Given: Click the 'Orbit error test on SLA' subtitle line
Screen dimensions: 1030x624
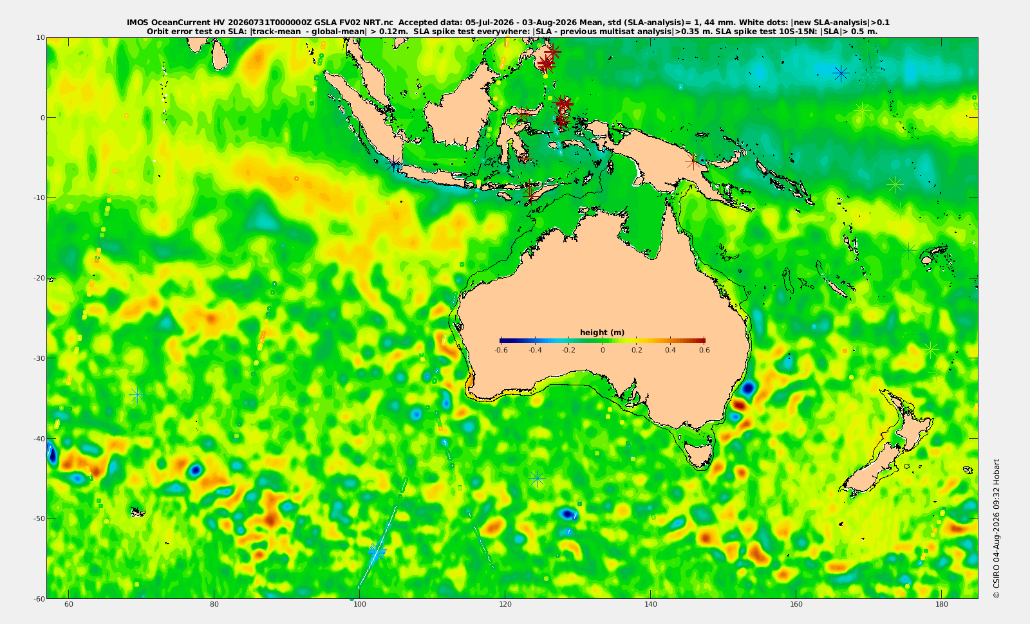Looking at the screenshot, I should pyautogui.click(x=512, y=31).
